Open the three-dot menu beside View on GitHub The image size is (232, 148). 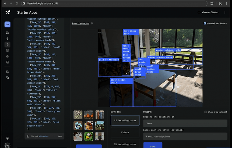tap(225, 12)
